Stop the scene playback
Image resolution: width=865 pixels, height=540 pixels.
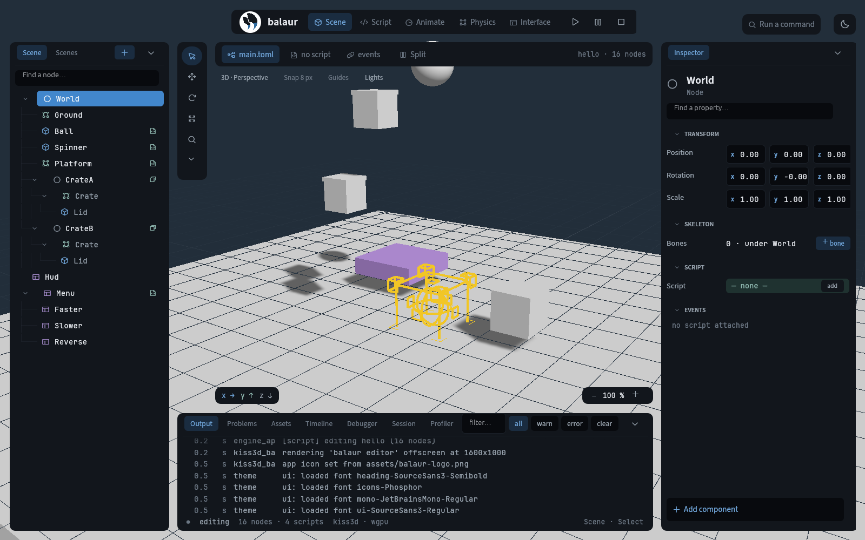point(621,22)
